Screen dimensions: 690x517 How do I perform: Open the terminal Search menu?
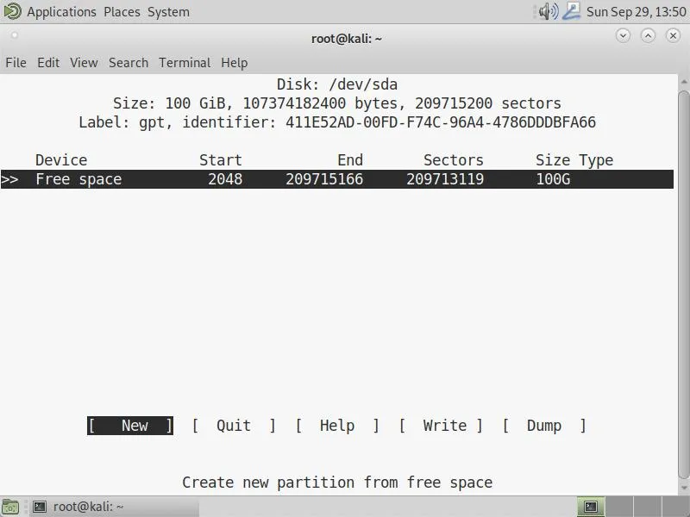point(129,63)
